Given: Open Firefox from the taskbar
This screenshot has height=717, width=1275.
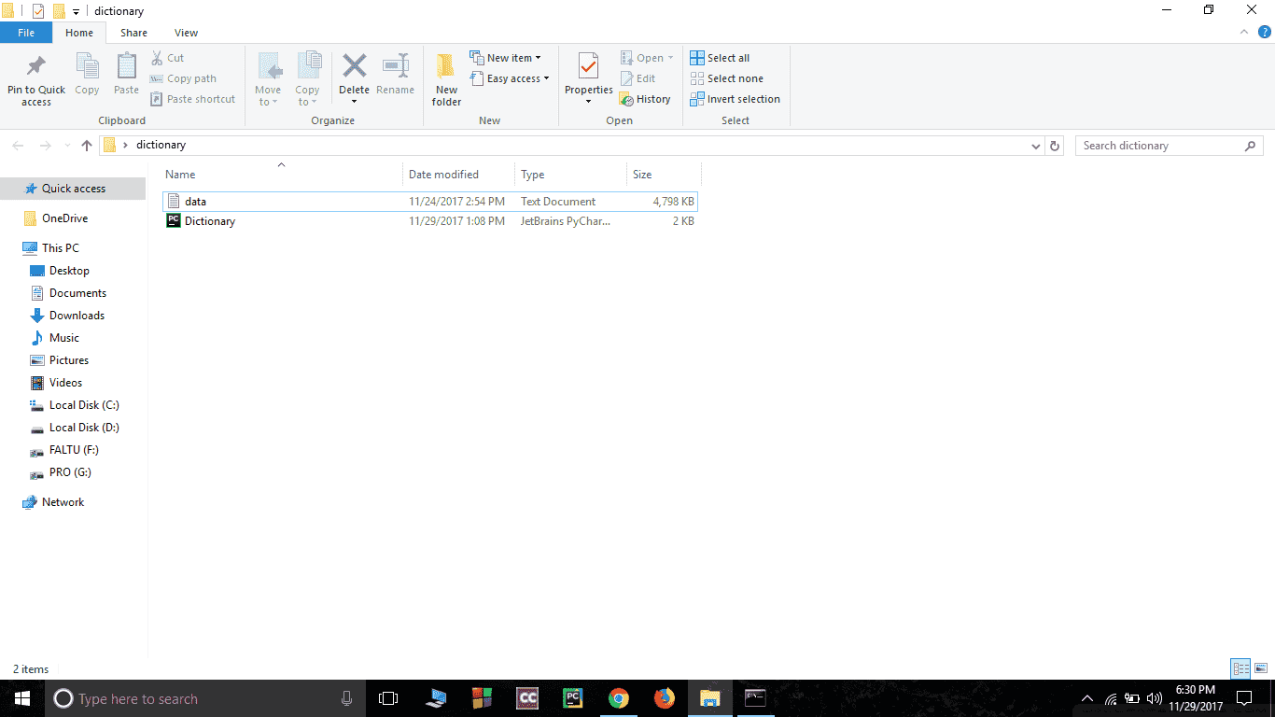Looking at the screenshot, I should pos(664,698).
